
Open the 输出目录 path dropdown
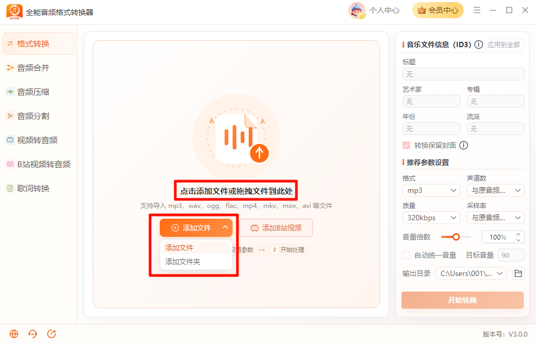click(471, 273)
